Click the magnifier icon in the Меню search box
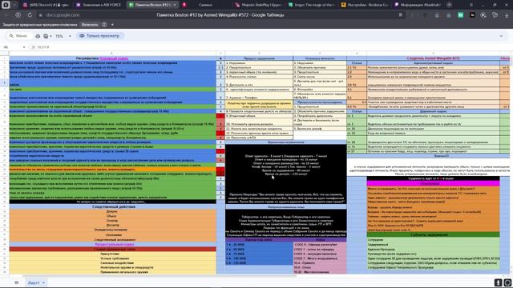This screenshot has height=288, width=513. click(x=11, y=36)
